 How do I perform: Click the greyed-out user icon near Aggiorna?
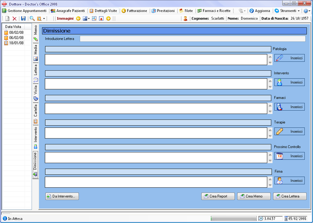(241, 11)
